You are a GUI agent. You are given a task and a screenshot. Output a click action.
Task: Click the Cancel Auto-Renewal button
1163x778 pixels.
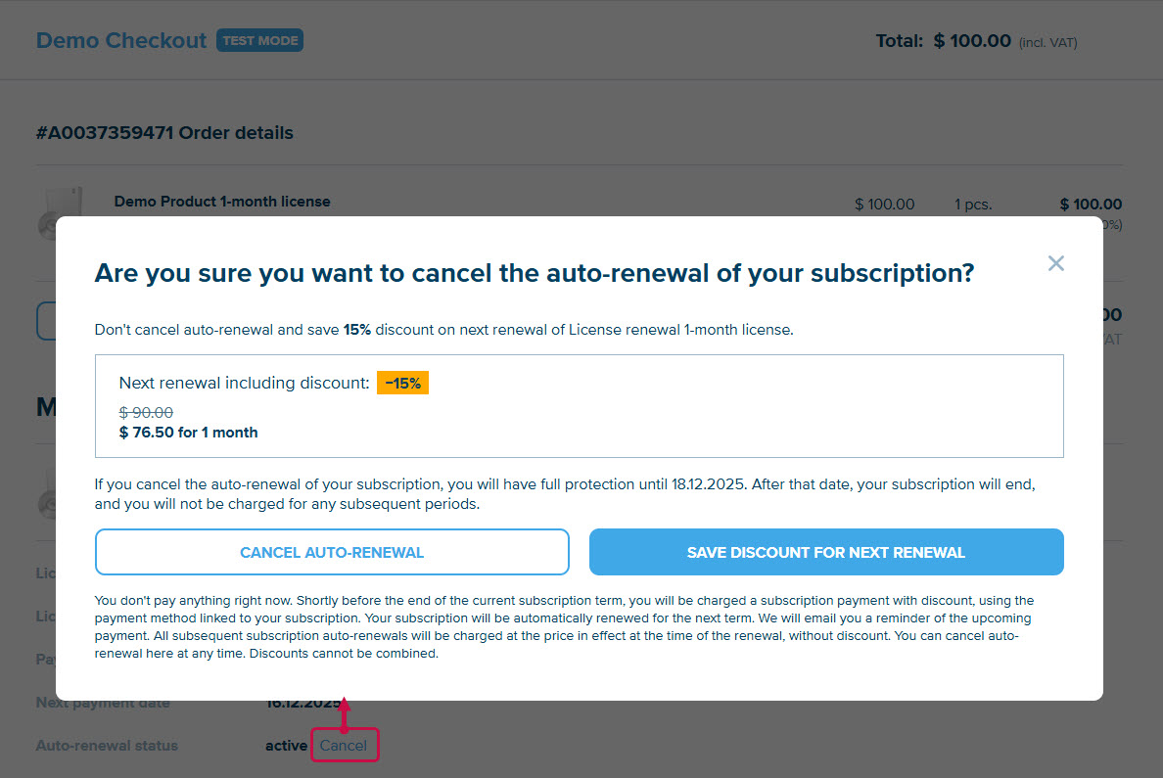coord(332,552)
